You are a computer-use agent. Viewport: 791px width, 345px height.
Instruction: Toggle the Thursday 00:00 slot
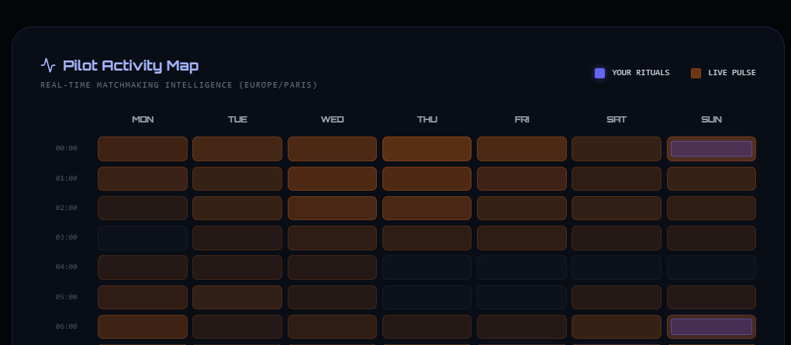click(x=427, y=149)
